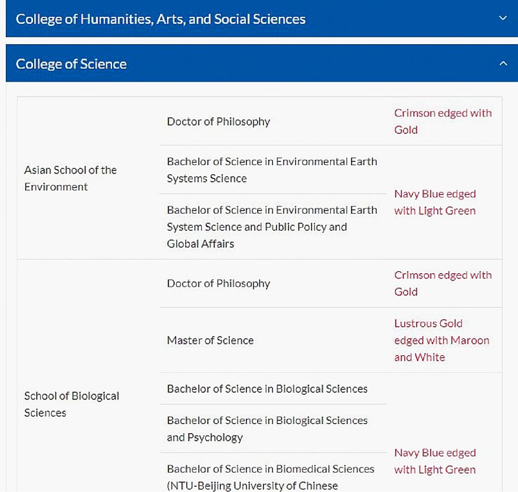Select Bachelor of Science in Environmental Earth Systems Science

point(272,170)
